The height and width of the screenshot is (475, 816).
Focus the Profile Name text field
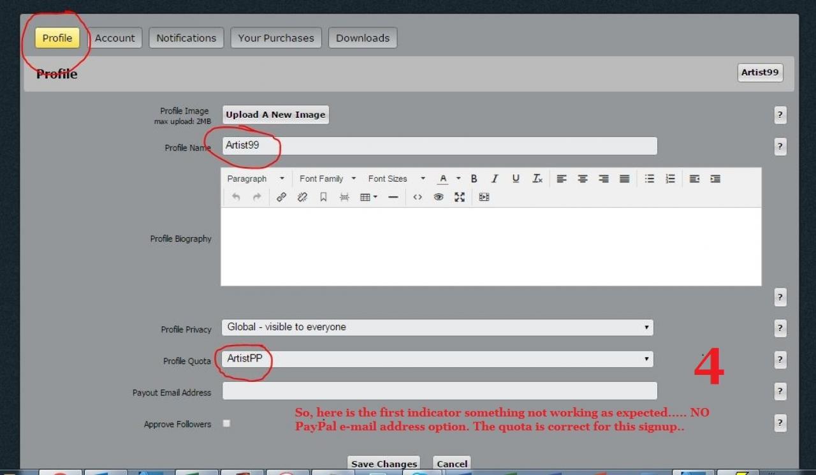(439, 146)
